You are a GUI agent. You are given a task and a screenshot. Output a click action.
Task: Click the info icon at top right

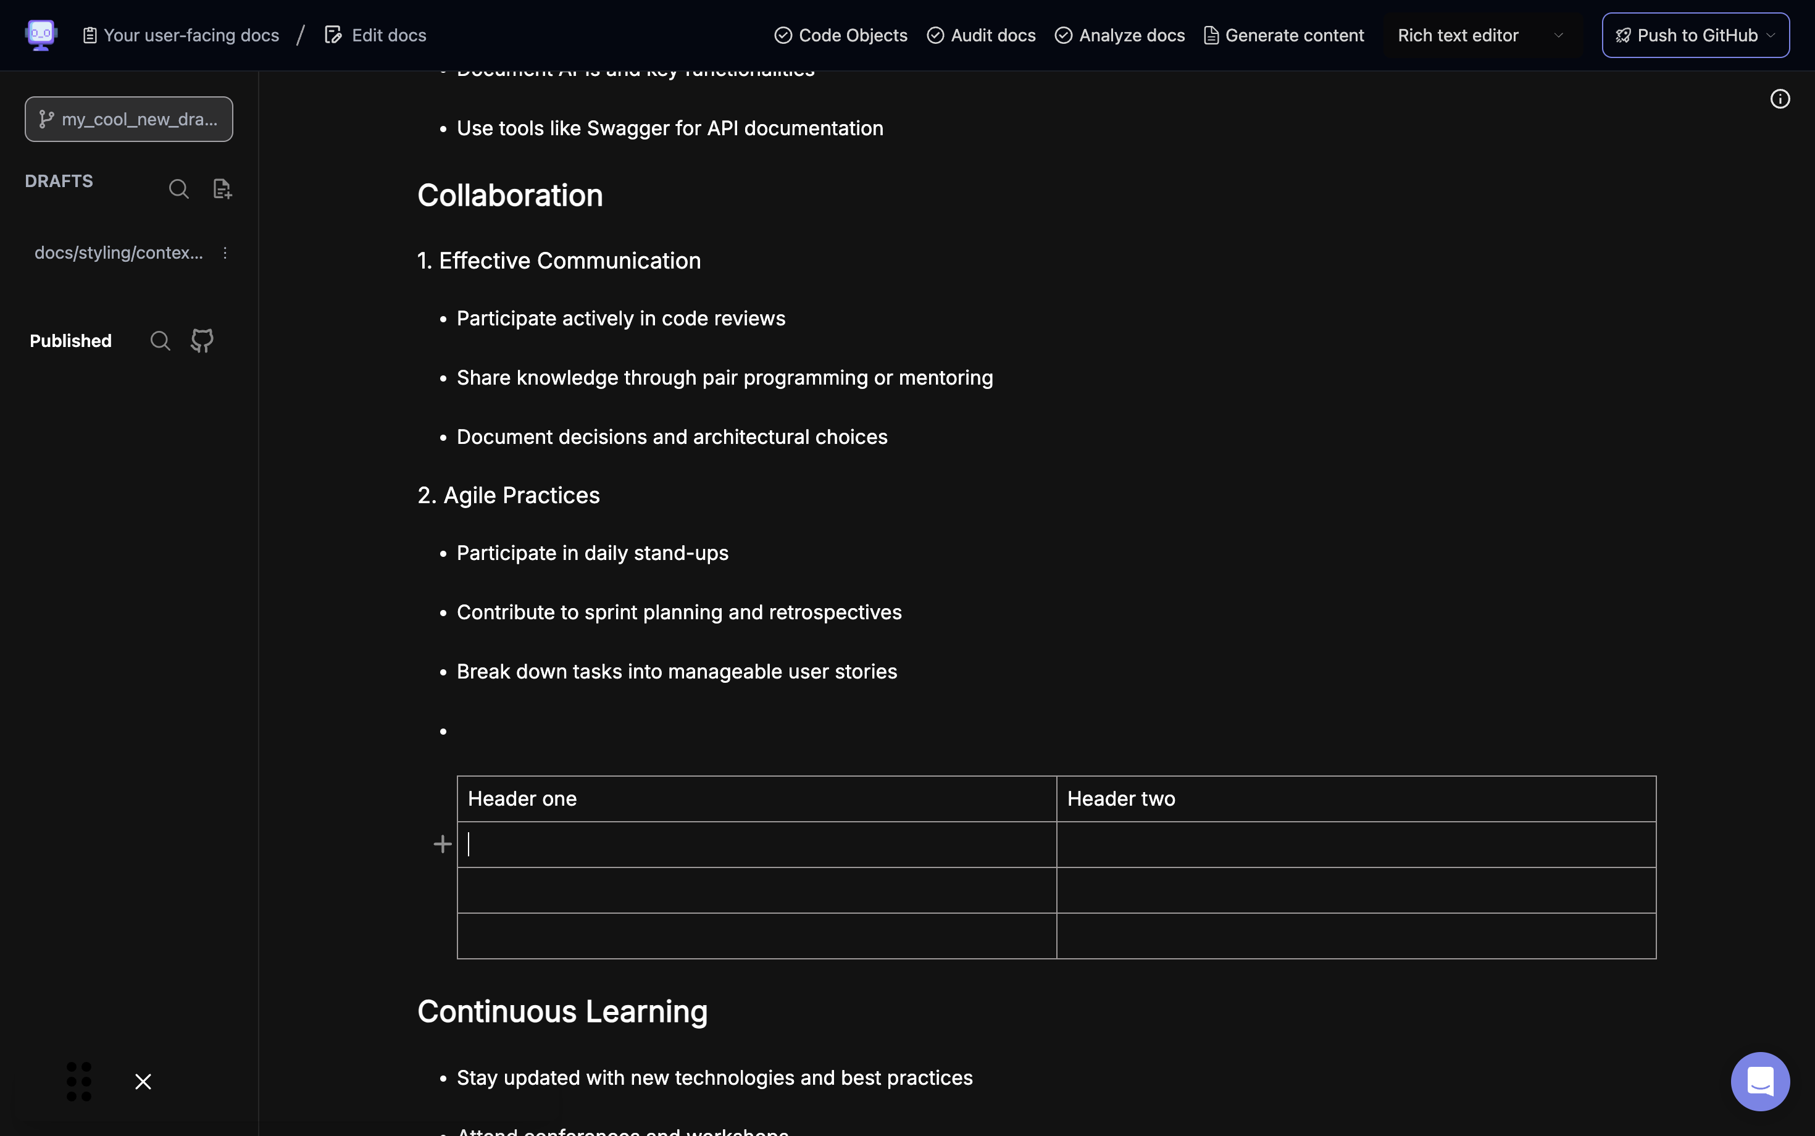[1780, 99]
